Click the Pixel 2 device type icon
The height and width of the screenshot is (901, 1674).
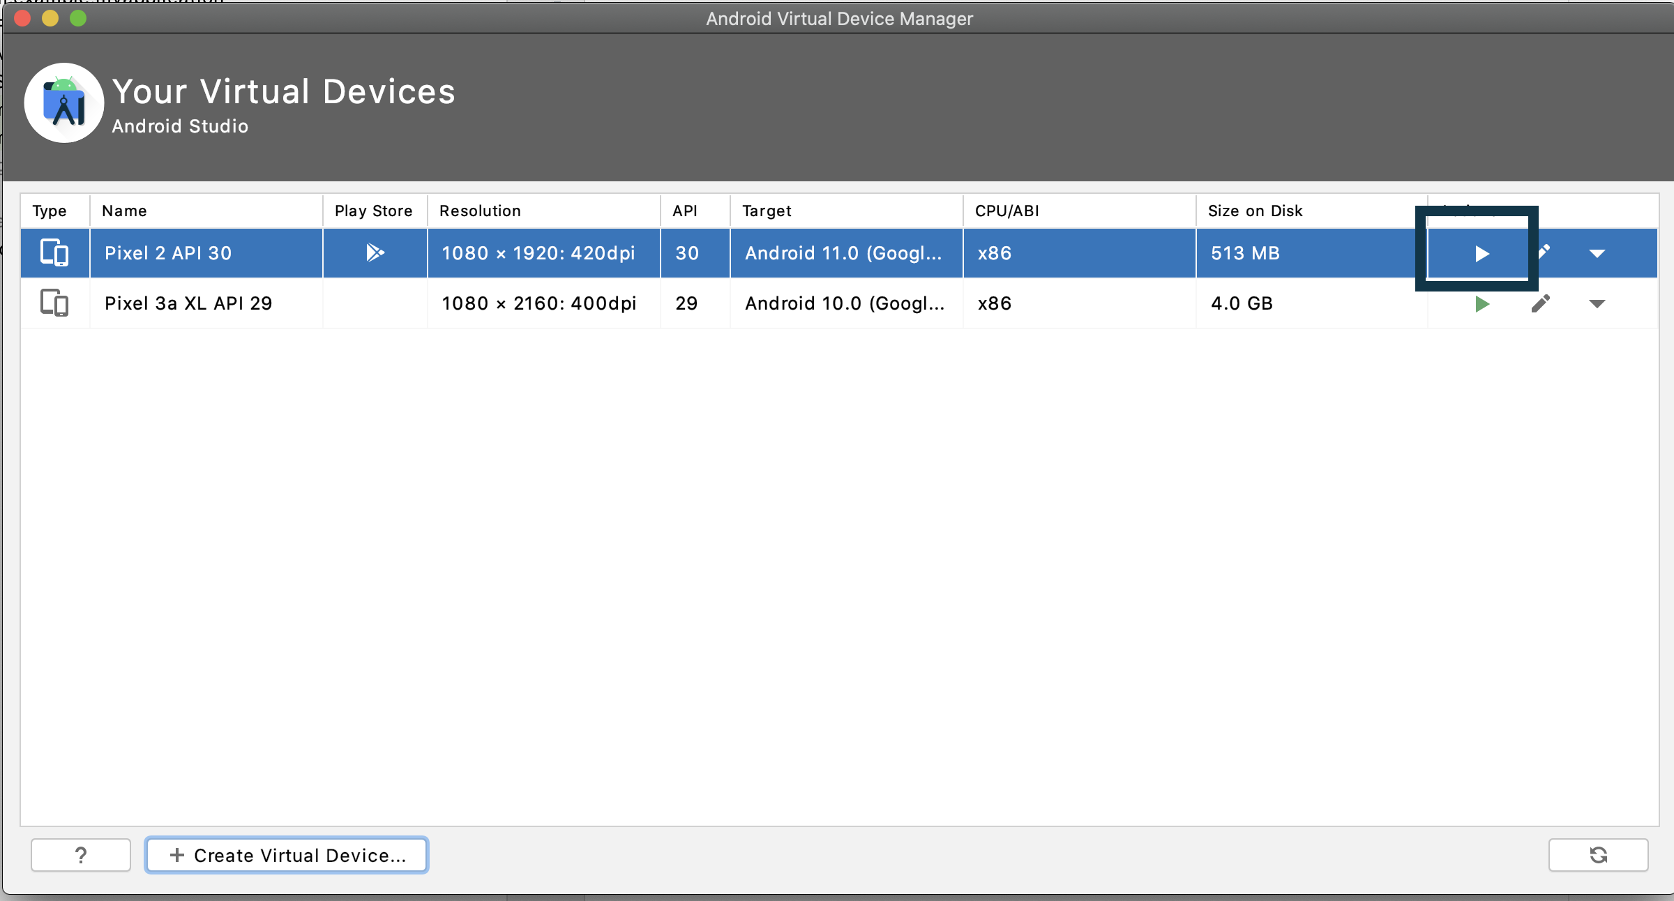click(x=54, y=252)
